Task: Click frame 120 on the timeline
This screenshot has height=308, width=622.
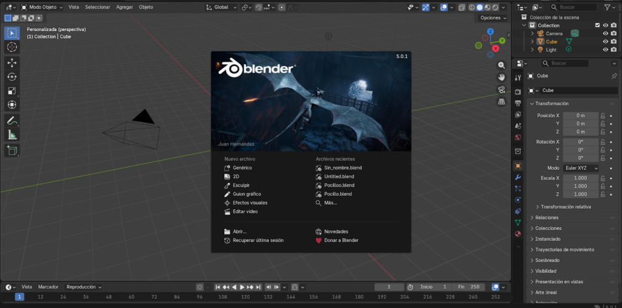Action: (x=245, y=297)
